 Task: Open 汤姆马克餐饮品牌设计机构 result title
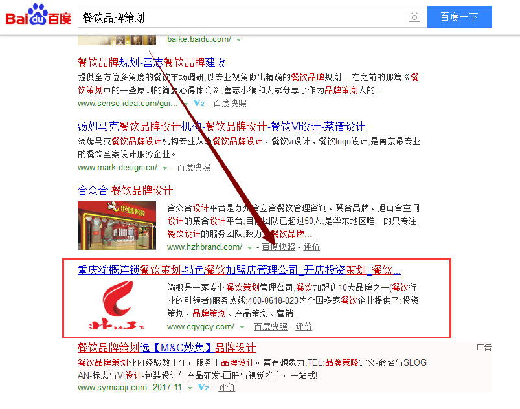[221, 126]
